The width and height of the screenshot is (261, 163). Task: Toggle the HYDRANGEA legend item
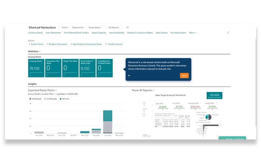tap(51, 99)
